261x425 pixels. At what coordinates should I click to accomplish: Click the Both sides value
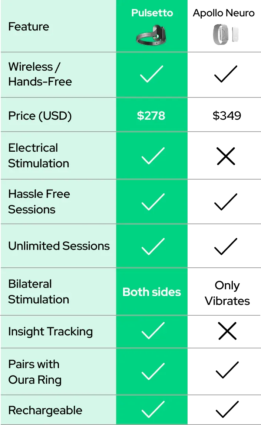pos(152,292)
